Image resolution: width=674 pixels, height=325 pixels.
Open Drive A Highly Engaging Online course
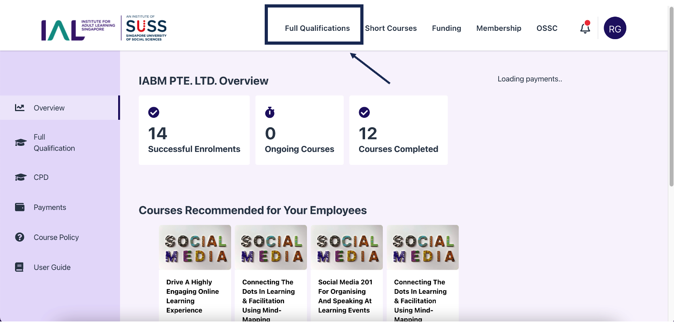[x=195, y=273]
